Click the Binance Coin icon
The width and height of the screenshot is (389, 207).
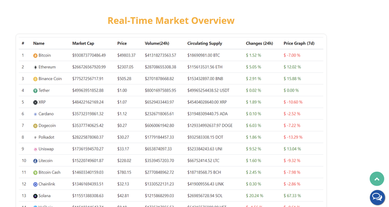point(35,79)
